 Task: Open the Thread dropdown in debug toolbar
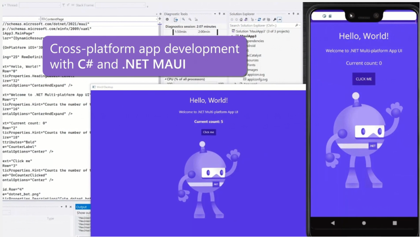coord(40,5)
